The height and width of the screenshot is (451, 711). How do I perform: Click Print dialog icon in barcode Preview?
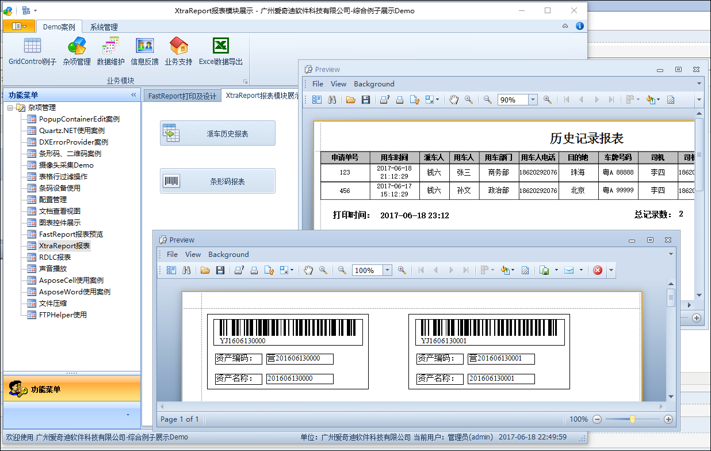[239, 270]
